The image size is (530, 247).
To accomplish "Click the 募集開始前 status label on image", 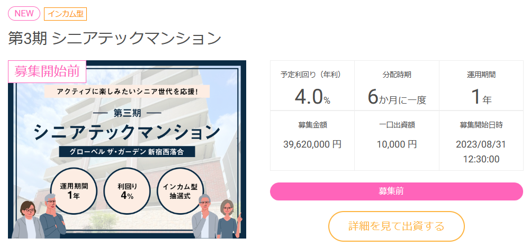I will tap(47, 71).
